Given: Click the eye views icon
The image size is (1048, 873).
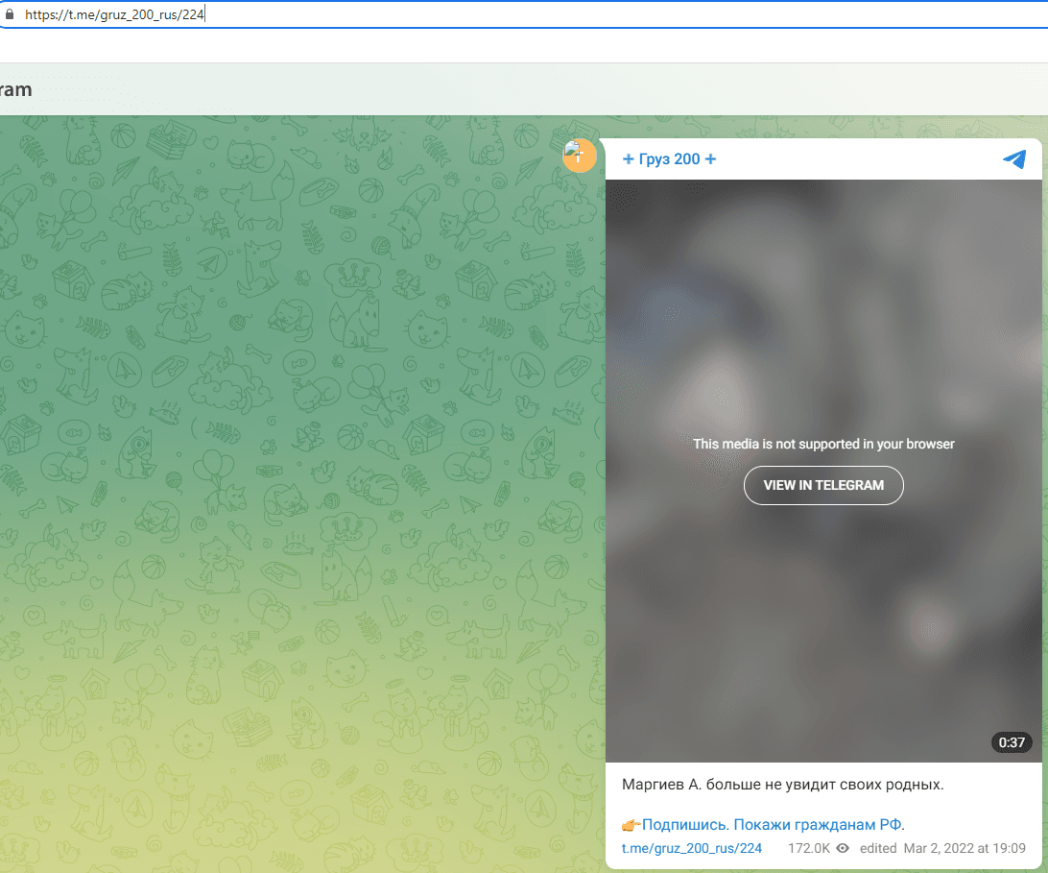Looking at the screenshot, I should point(843,848).
